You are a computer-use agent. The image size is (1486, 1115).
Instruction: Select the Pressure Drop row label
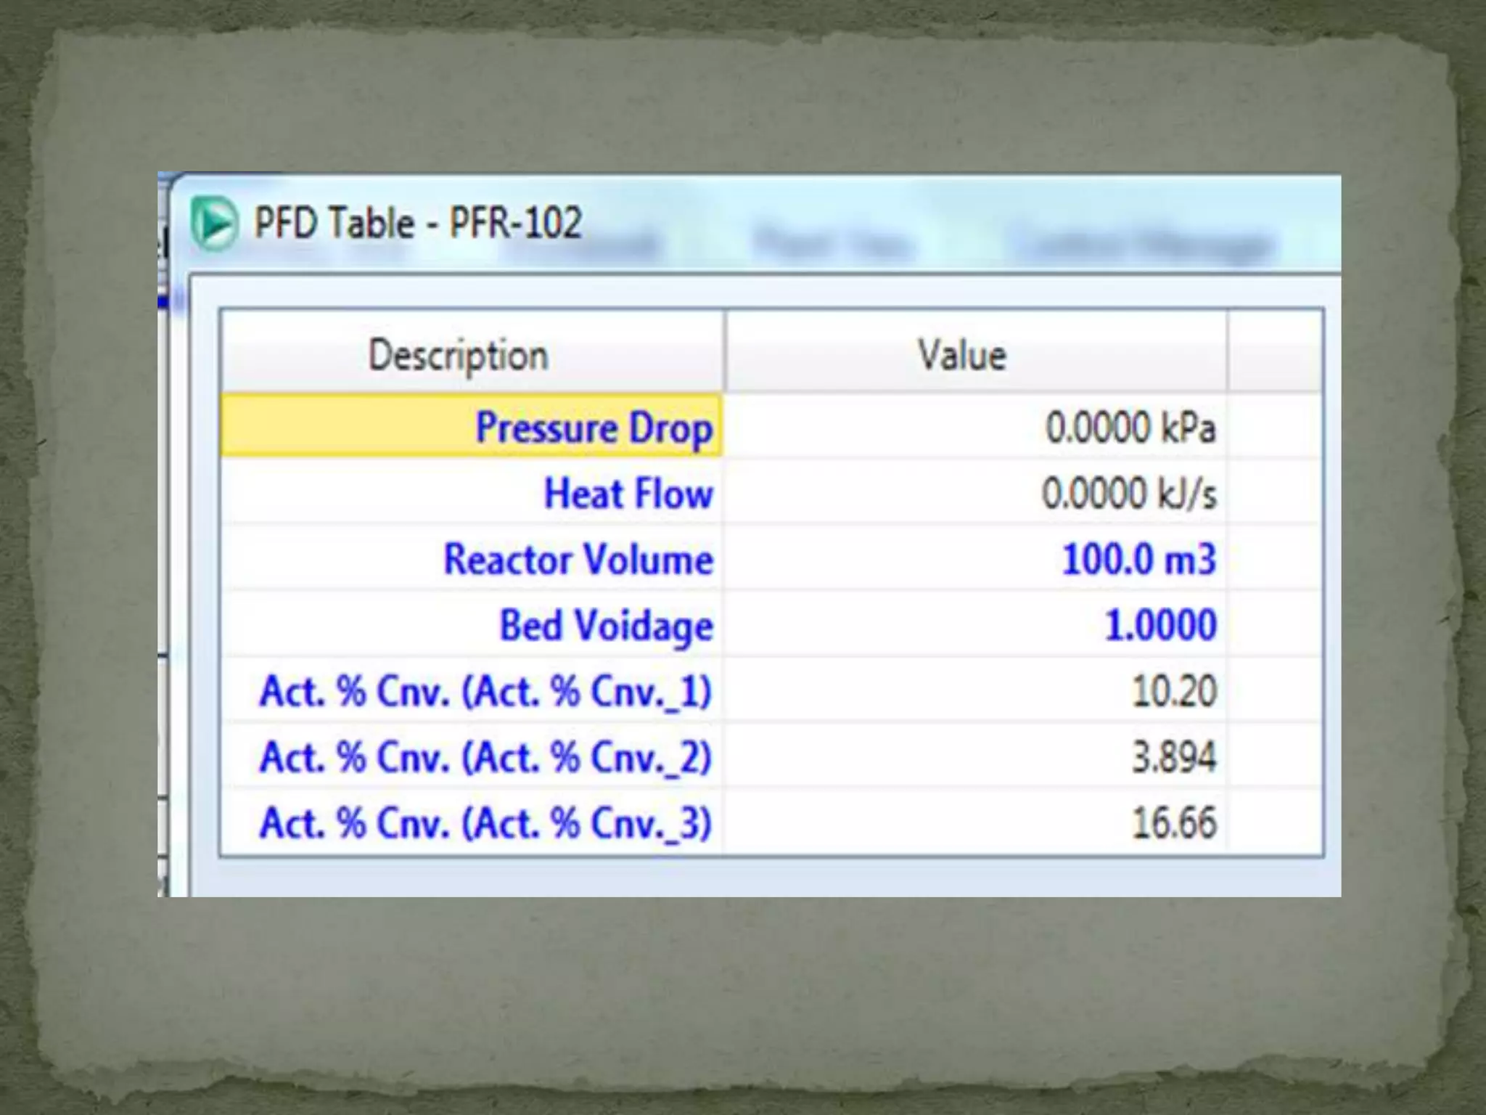[594, 427]
